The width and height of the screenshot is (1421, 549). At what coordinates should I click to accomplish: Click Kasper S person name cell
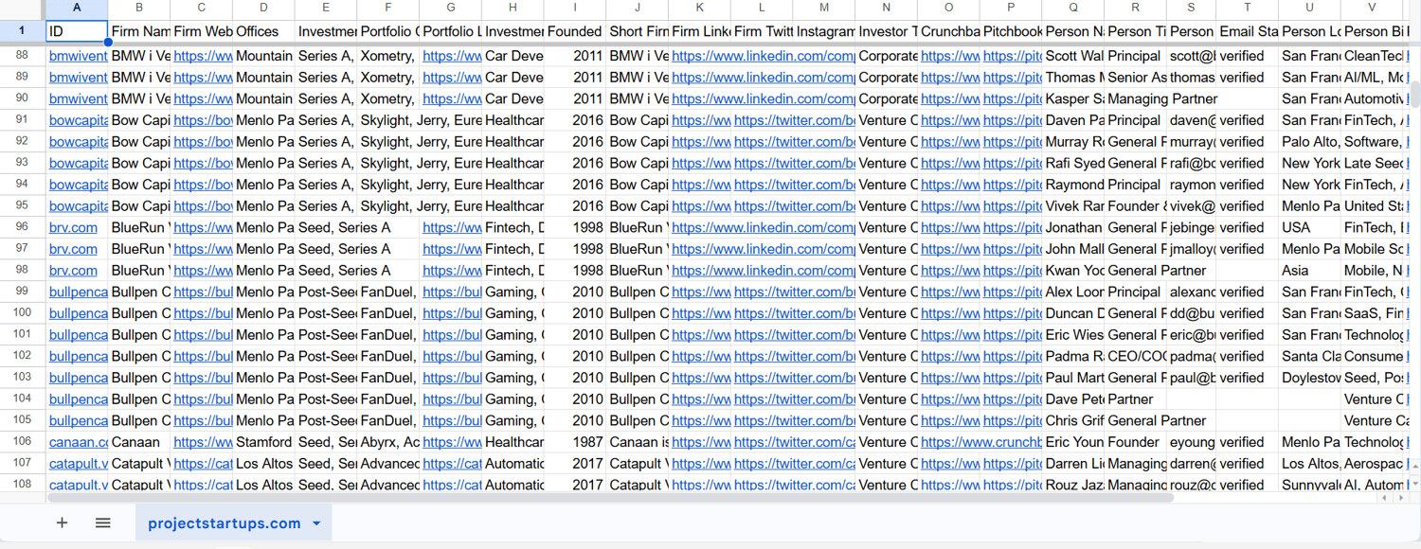point(1073,98)
